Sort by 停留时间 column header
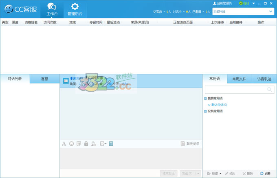The width and height of the screenshot is (277, 178). click(x=96, y=22)
